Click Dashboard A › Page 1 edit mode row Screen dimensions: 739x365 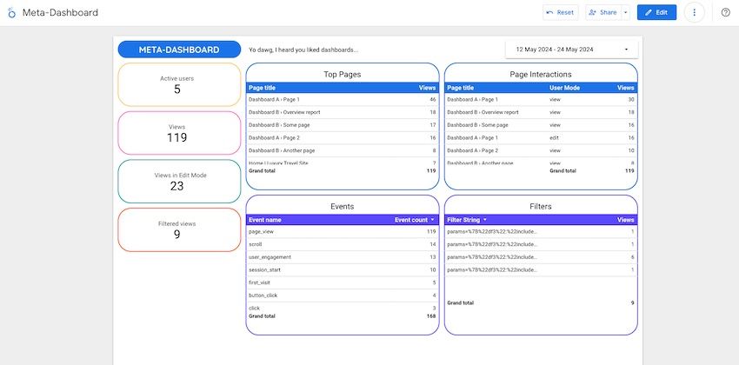click(541, 138)
